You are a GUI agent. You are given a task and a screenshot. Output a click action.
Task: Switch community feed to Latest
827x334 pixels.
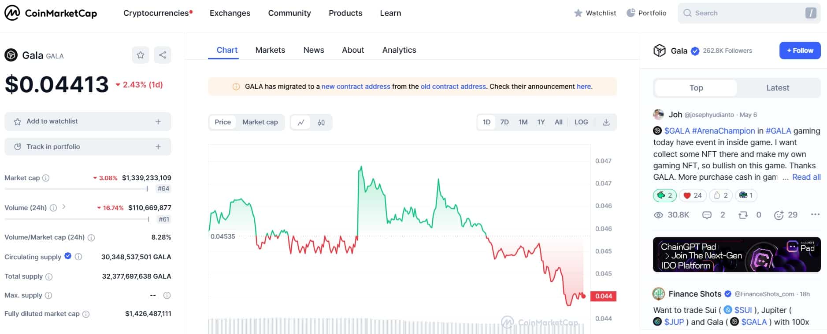click(778, 88)
